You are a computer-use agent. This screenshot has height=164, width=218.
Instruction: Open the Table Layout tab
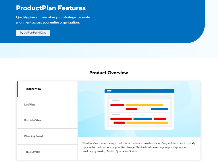click(47, 152)
